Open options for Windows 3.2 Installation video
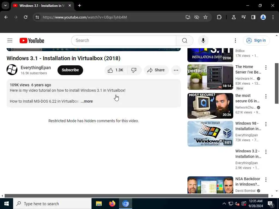The width and height of the screenshot is (279, 209). tap(266, 152)
